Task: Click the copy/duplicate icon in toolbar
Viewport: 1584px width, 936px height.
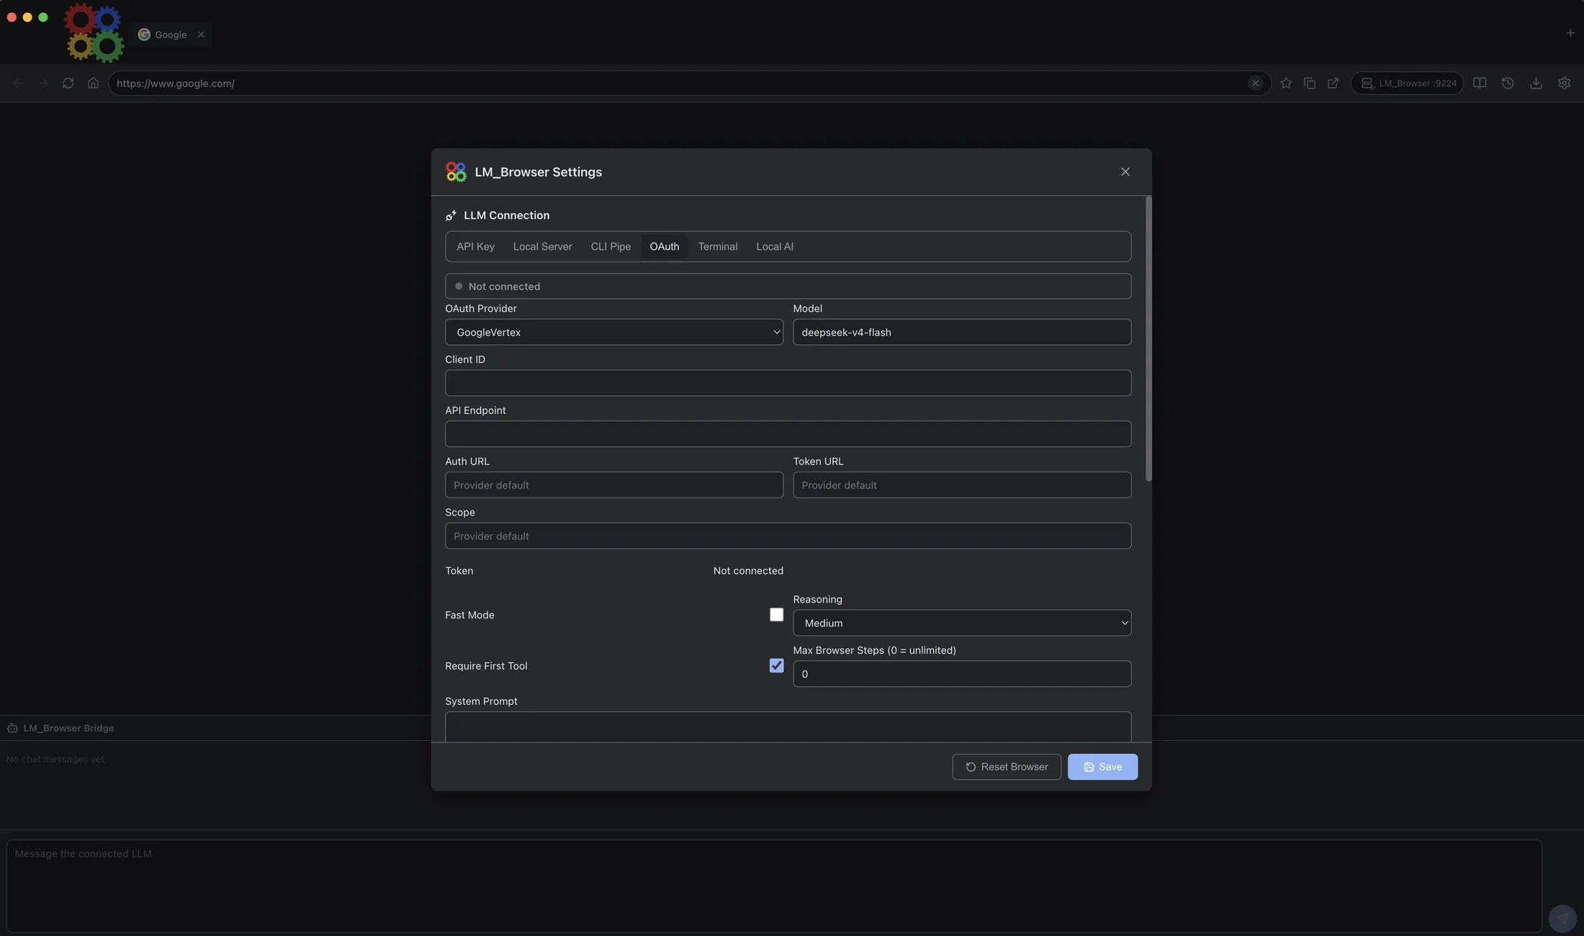Action: tap(1310, 84)
